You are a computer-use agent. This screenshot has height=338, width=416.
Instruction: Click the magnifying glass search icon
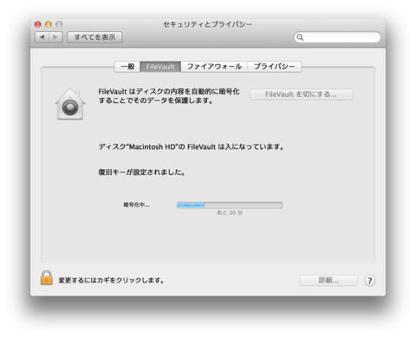point(300,37)
